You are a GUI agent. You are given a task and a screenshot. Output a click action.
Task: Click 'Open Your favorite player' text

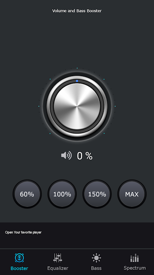click(23, 233)
